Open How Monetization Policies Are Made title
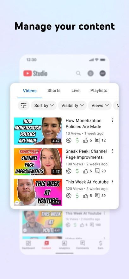 pos(83,124)
